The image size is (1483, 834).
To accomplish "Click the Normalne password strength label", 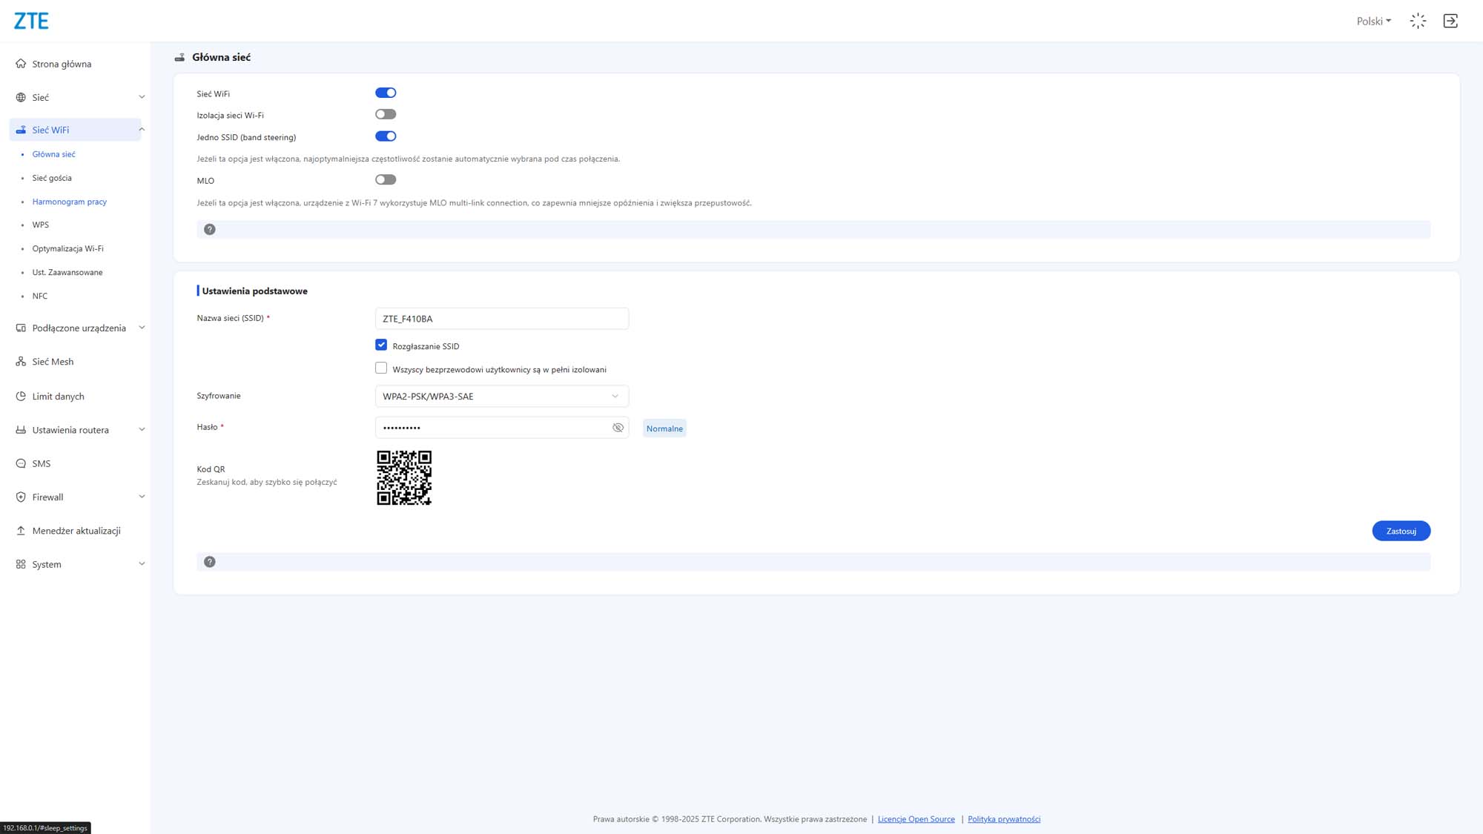I will 664,428.
